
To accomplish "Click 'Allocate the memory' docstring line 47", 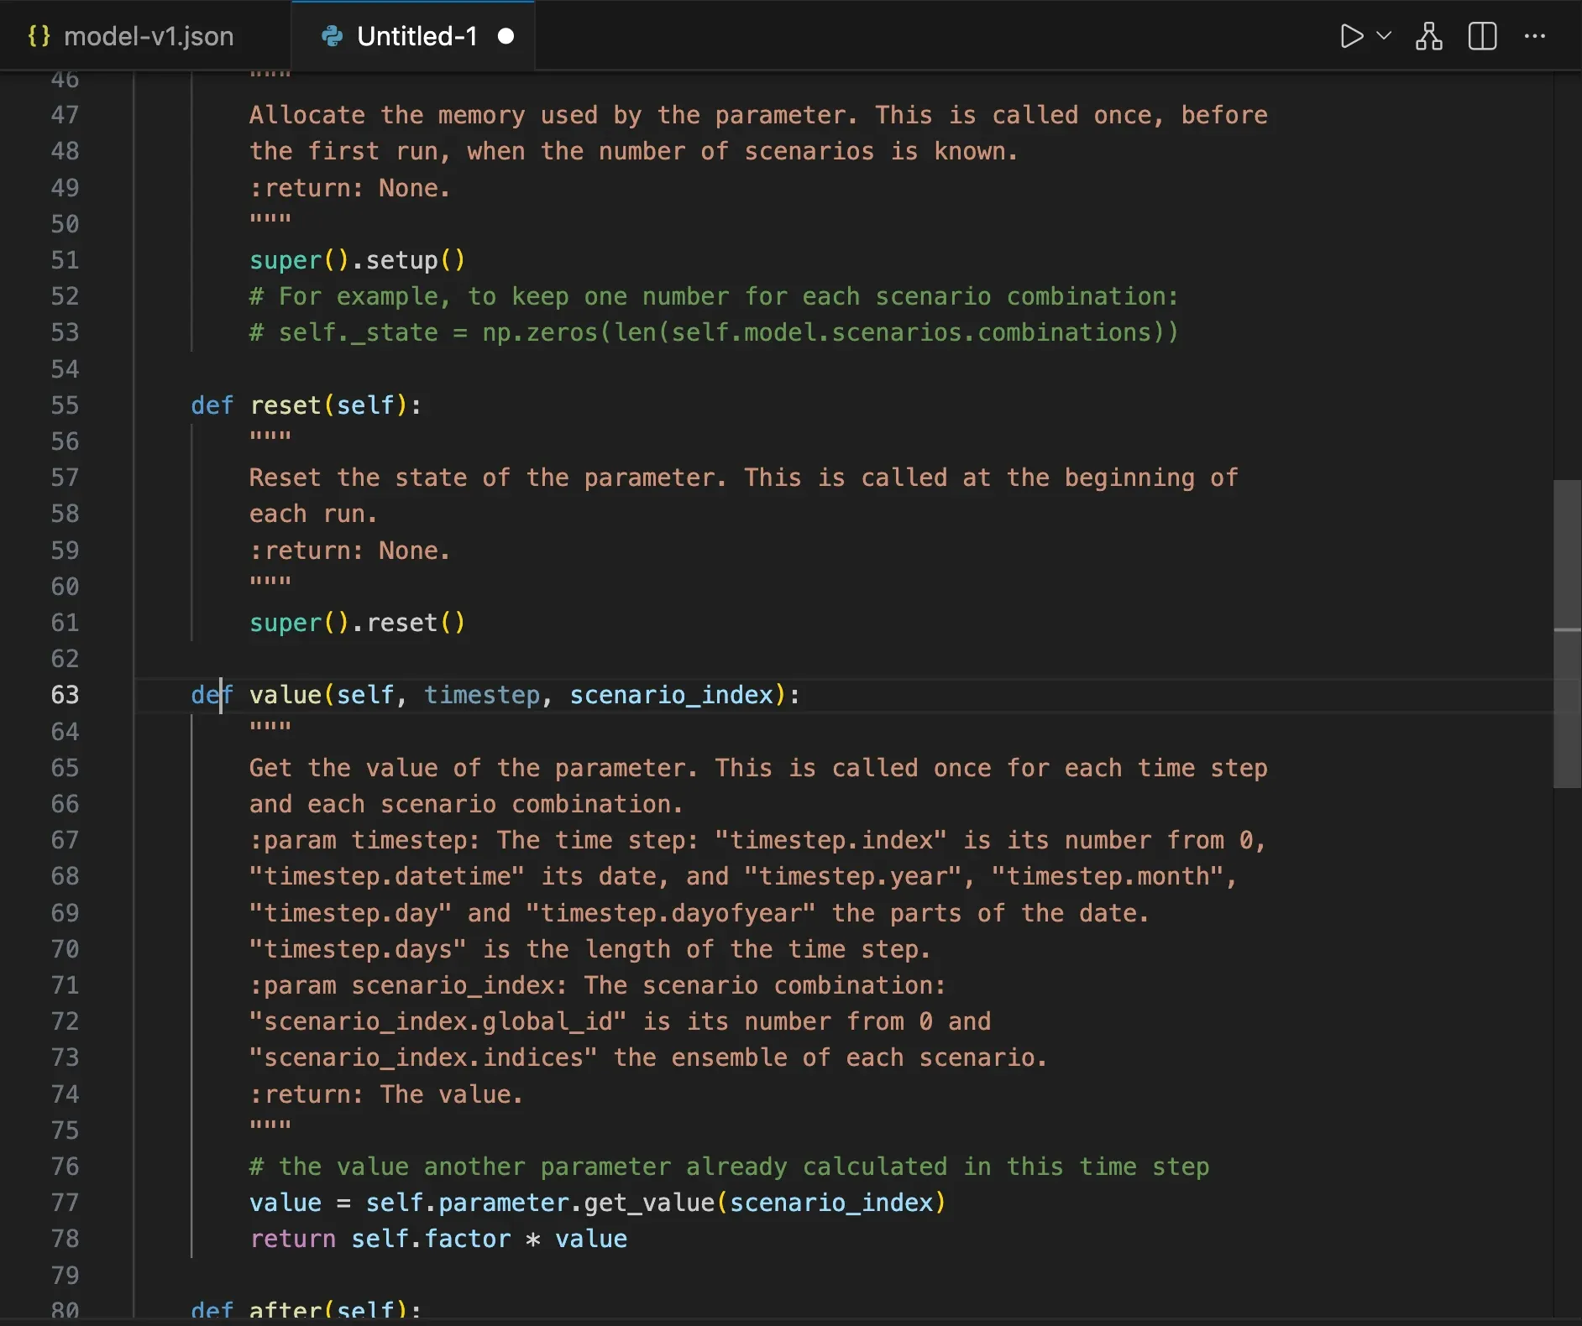I will point(758,115).
